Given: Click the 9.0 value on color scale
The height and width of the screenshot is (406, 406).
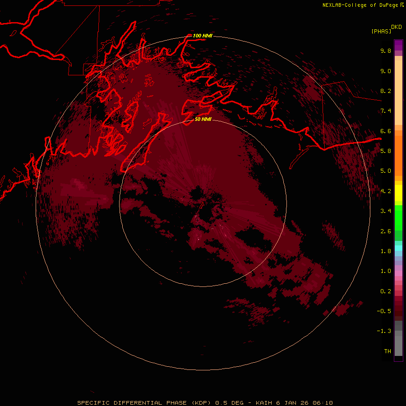Looking at the screenshot, I should point(386,71).
